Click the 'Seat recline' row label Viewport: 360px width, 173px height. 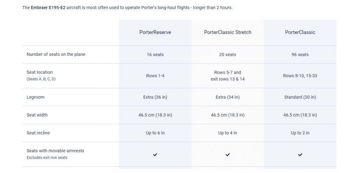(38, 133)
